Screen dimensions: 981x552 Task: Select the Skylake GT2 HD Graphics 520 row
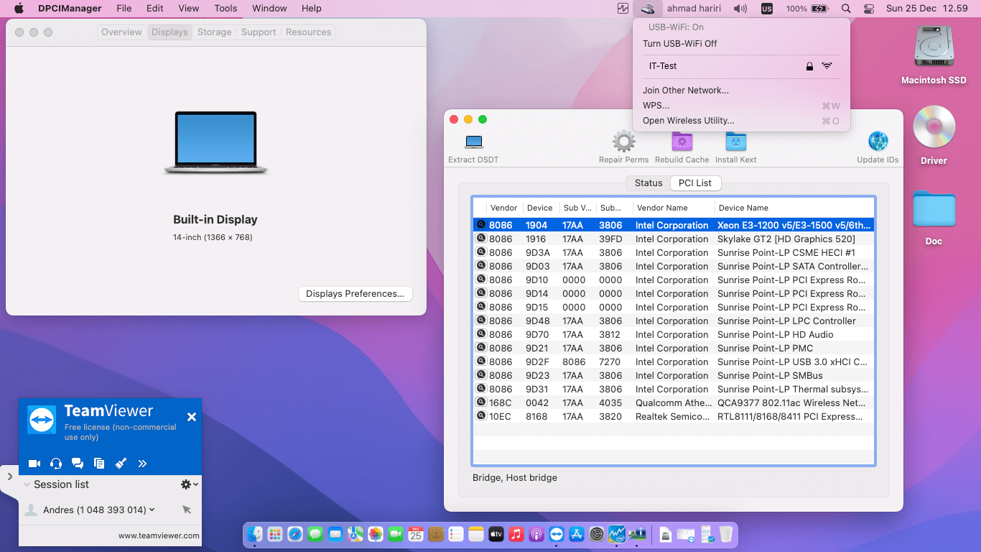674,239
